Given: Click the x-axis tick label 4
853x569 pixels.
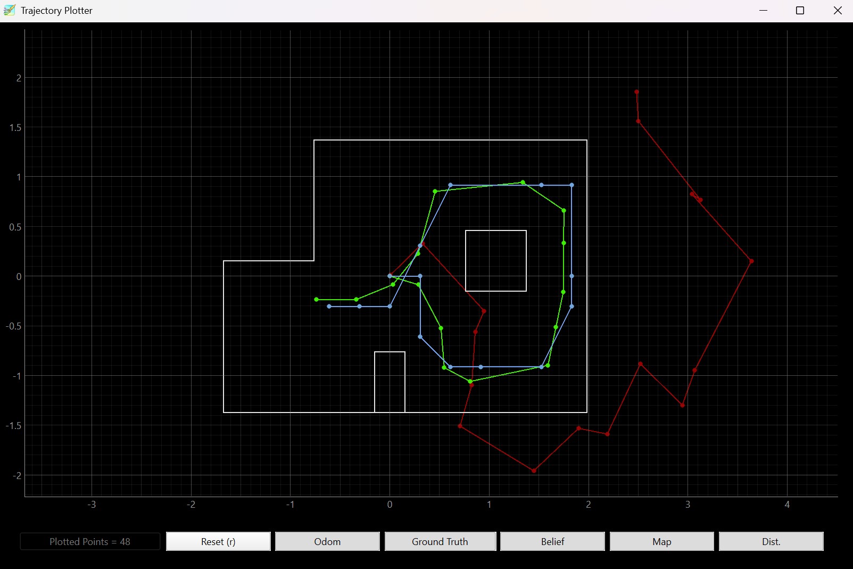Looking at the screenshot, I should click(787, 505).
